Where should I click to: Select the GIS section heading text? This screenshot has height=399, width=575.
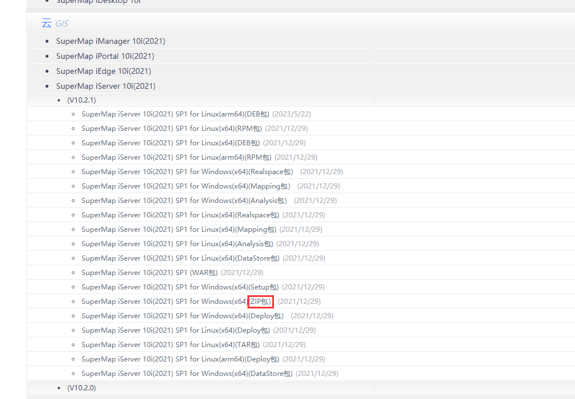(62, 24)
